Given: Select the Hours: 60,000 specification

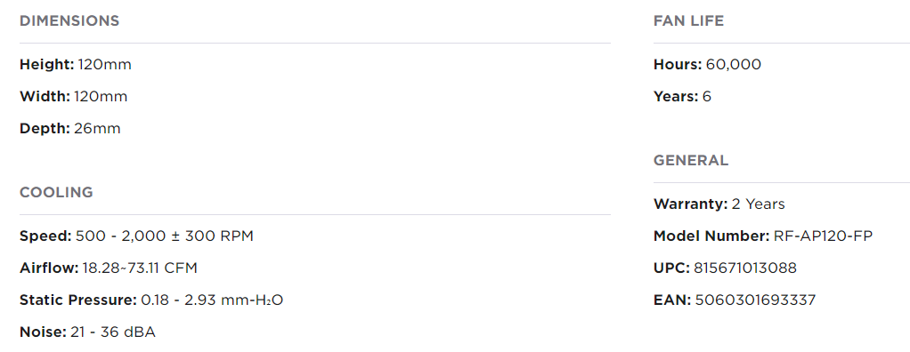Looking at the screenshot, I should pos(707,64).
